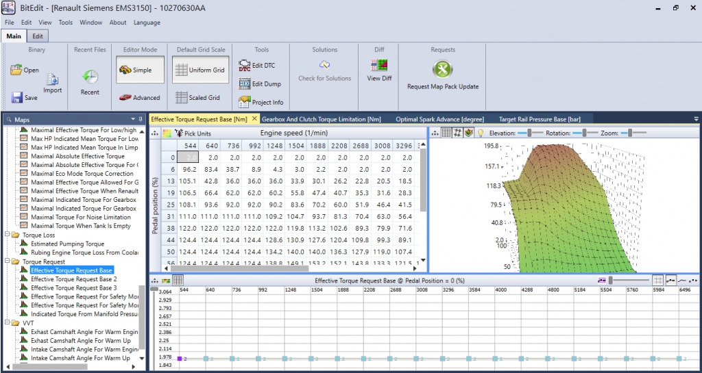Click Pick Units in the table toolbar

point(193,133)
